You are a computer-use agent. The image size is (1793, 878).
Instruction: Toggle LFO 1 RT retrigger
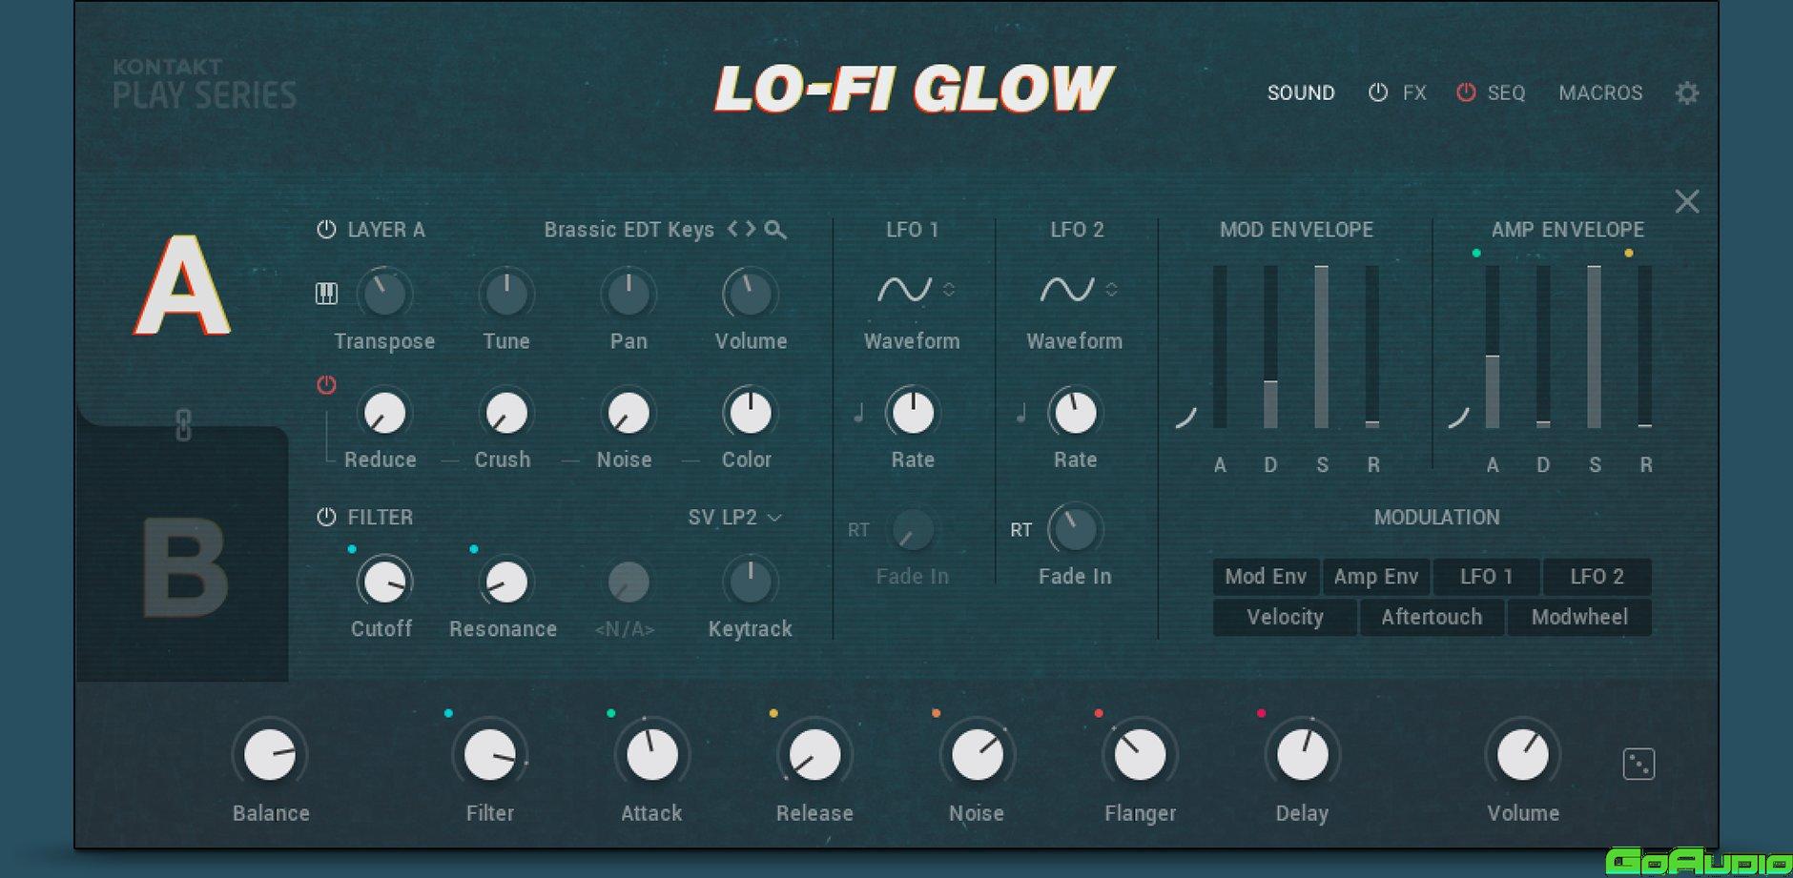[x=858, y=530]
